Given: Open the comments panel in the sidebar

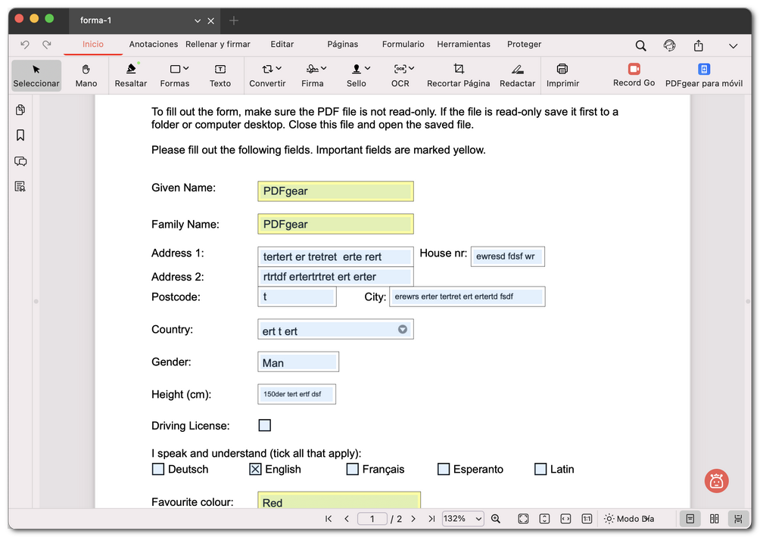Looking at the screenshot, I should [x=20, y=160].
